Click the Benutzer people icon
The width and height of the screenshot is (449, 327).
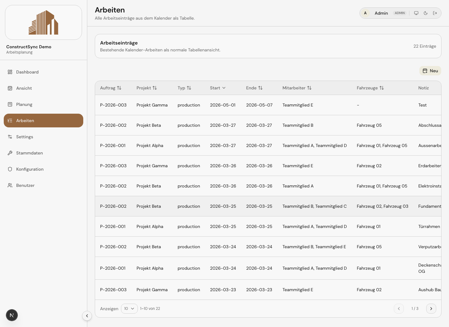click(x=10, y=185)
